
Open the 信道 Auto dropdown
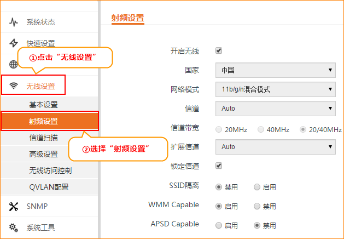(275, 109)
